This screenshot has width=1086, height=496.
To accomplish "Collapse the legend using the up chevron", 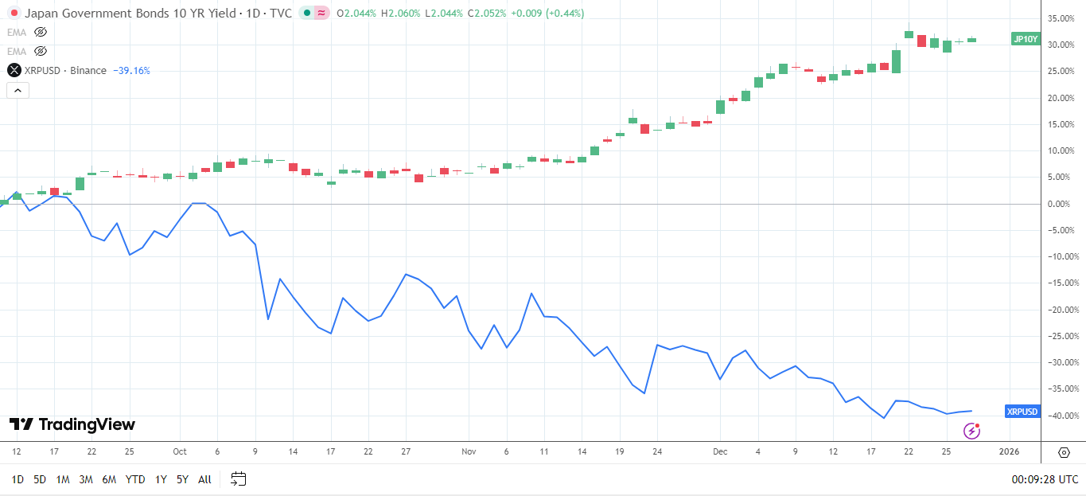I will [x=18, y=90].
